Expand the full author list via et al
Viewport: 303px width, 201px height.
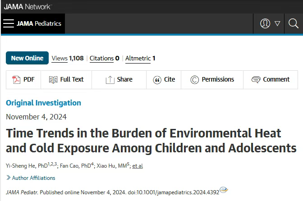[138, 166]
